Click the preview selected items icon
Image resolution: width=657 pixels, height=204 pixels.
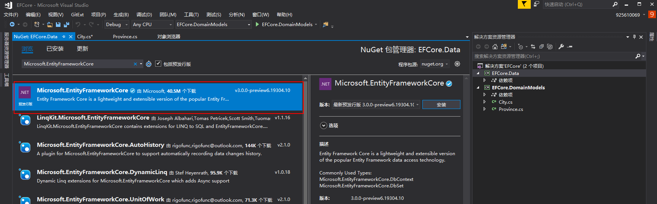[x=570, y=47]
